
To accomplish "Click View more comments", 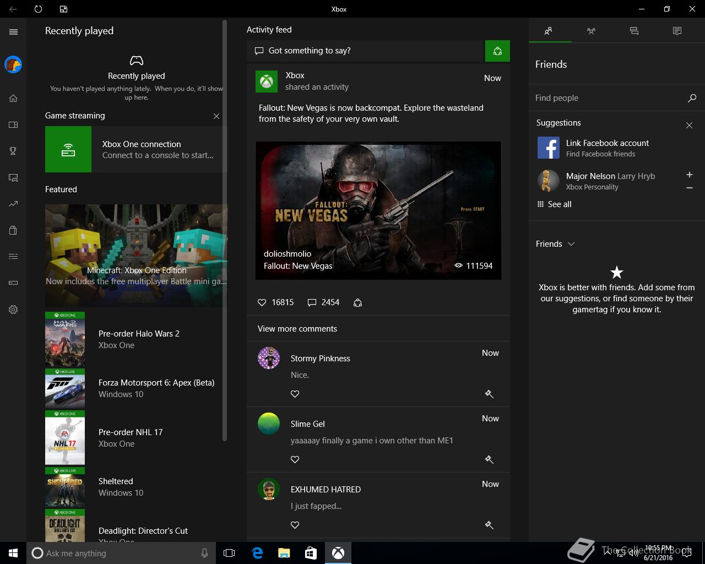I will [x=297, y=329].
